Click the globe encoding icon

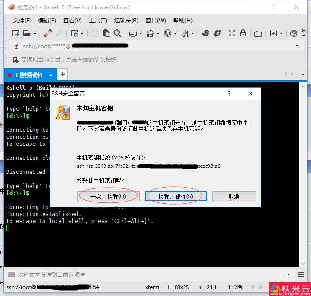pyautogui.click(x=168, y=33)
